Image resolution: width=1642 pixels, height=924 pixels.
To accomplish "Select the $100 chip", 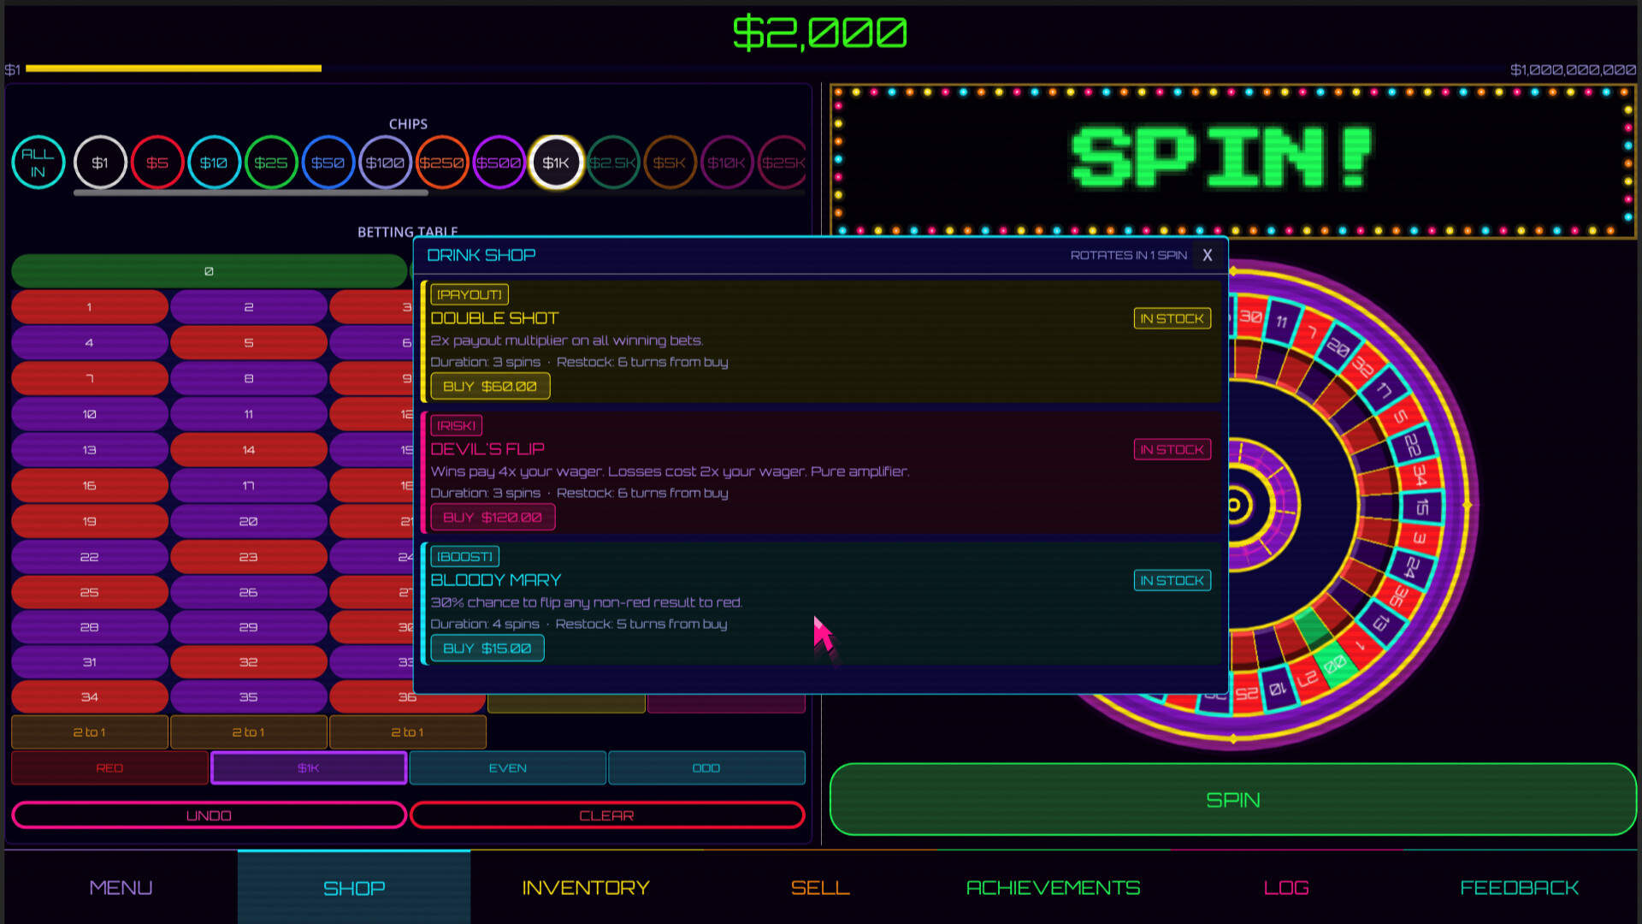I will [385, 163].
